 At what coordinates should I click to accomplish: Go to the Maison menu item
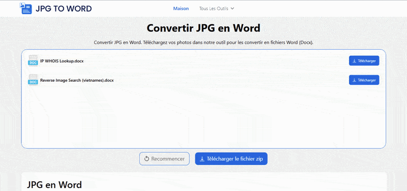181,9
